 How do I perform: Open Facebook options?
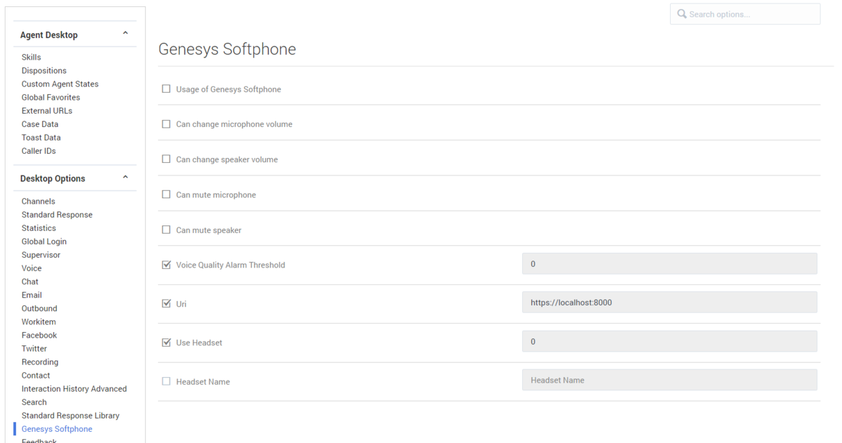[39, 335]
